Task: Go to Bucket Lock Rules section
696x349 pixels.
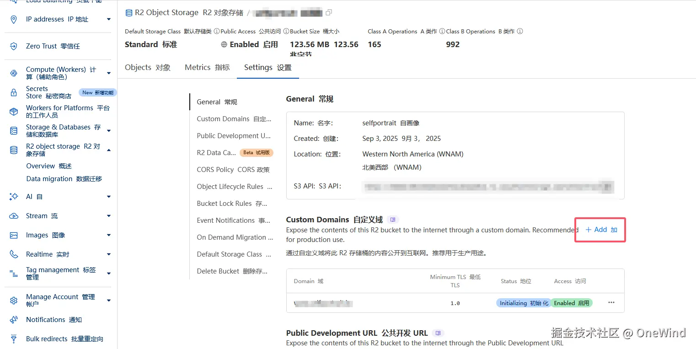Action: coord(232,204)
